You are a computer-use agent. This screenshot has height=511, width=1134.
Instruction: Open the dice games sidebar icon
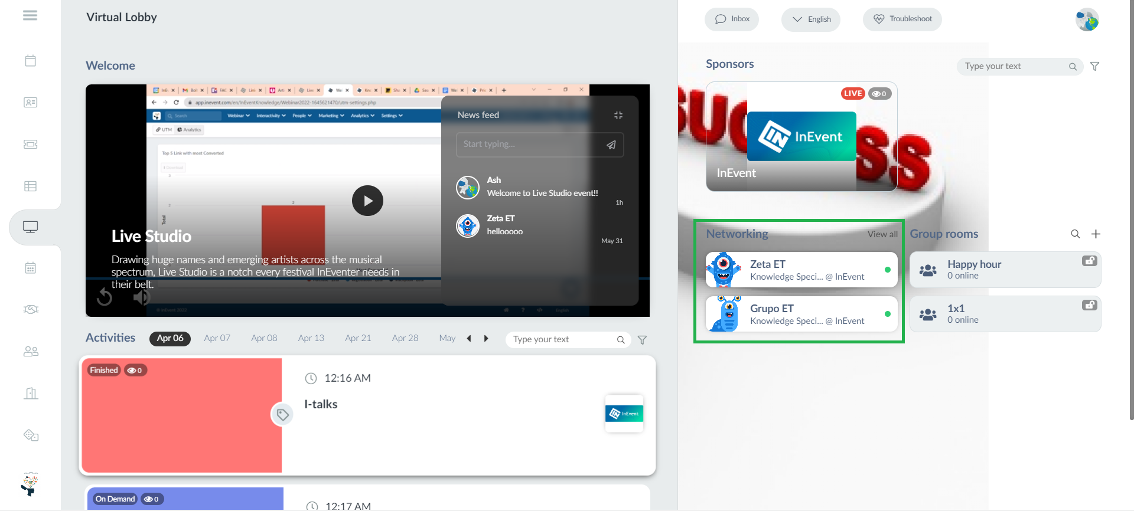click(x=31, y=435)
